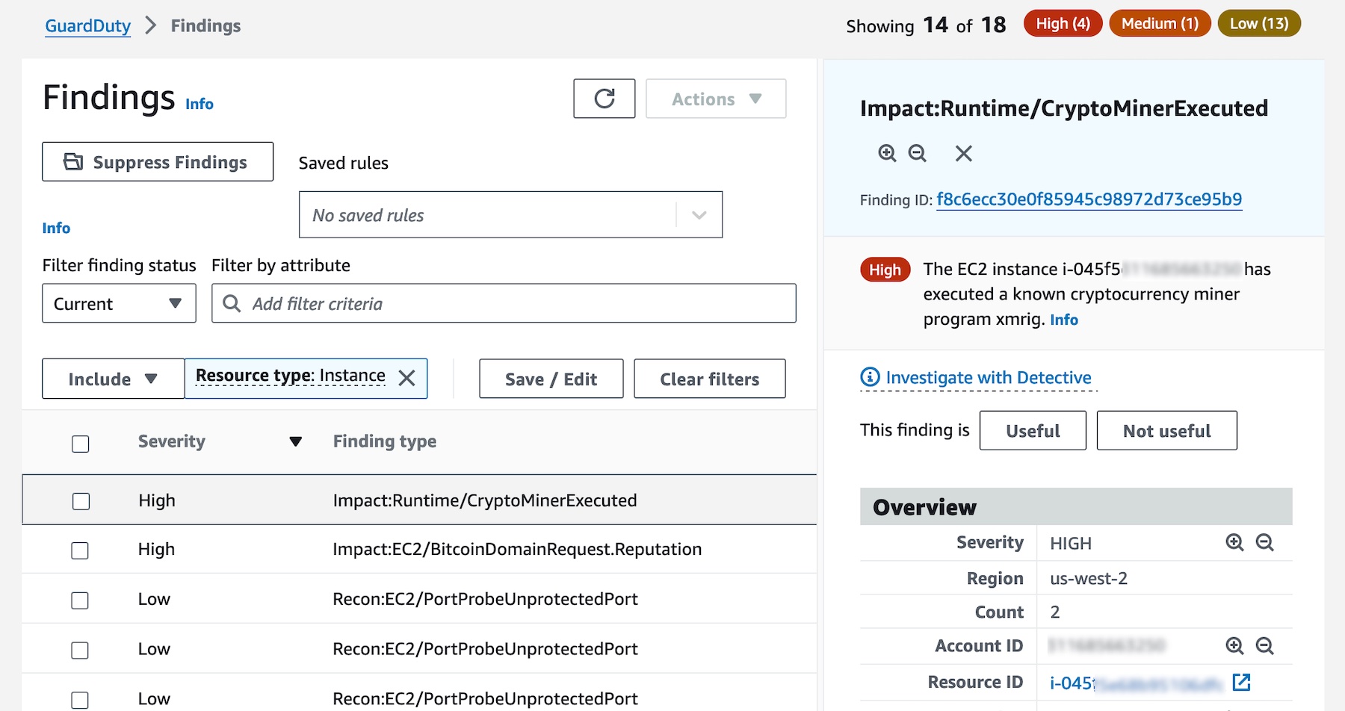The width and height of the screenshot is (1345, 711).
Task: Click the refresh findings icon button
Action: pos(604,99)
